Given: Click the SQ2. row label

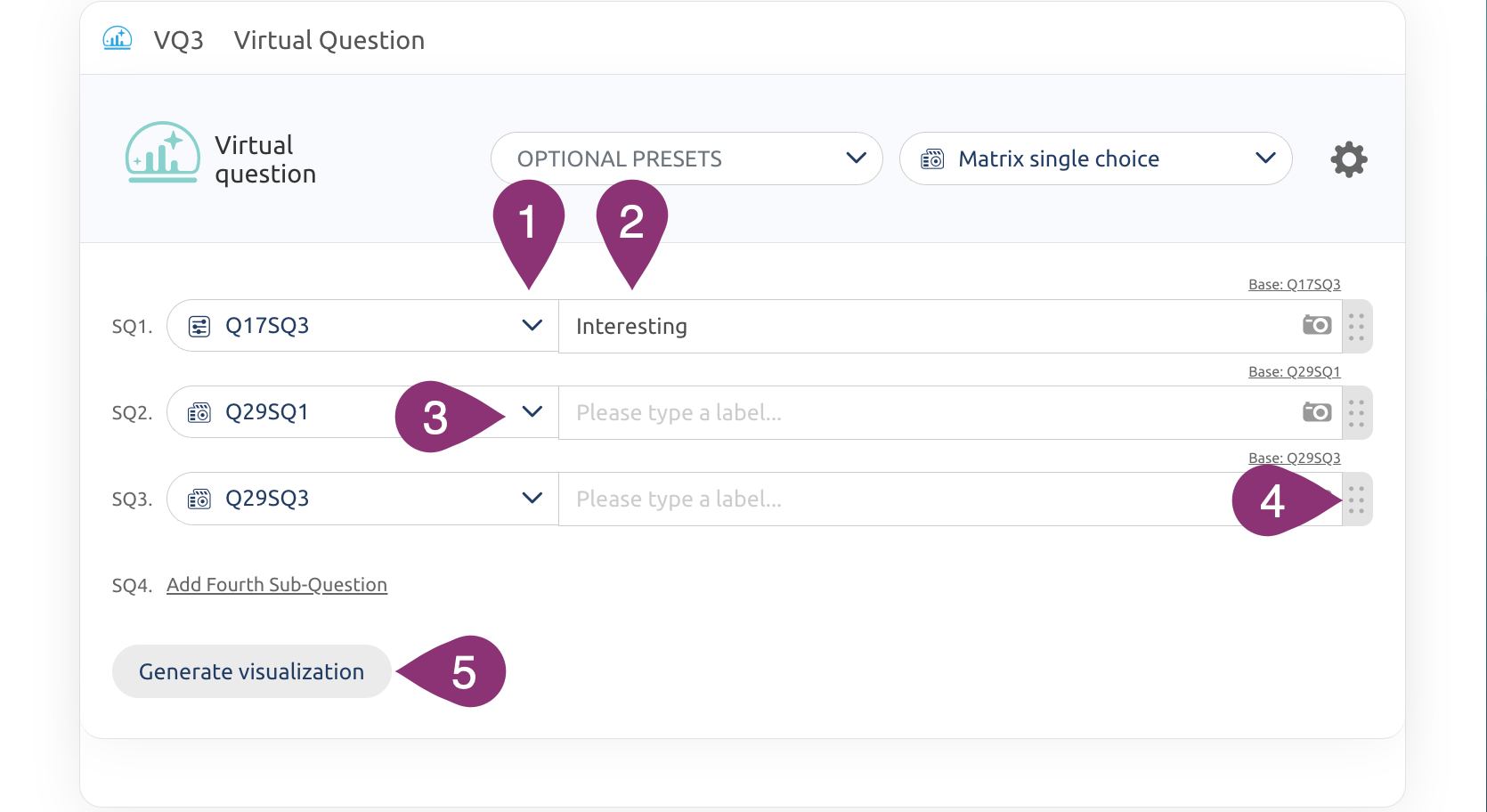Looking at the screenshot, I should tap(132, 413).
